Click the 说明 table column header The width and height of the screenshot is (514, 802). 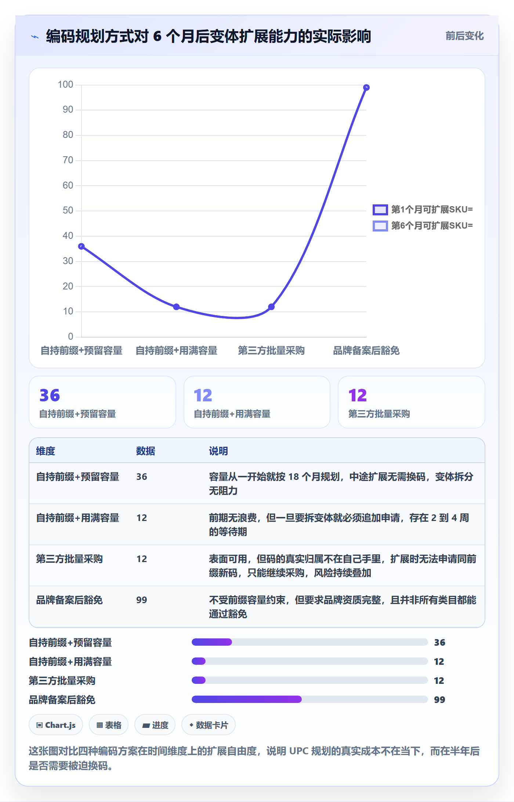point(218,451)
